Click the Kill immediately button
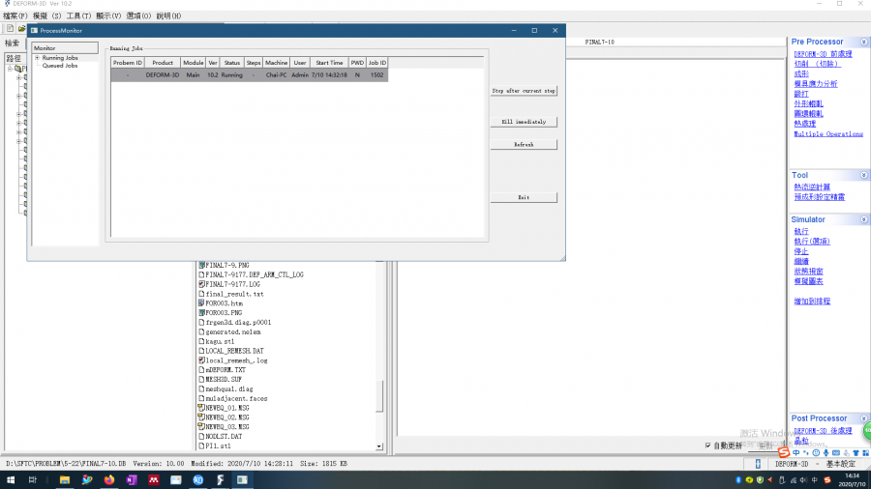The image size is (871, 489). (524, 123)
